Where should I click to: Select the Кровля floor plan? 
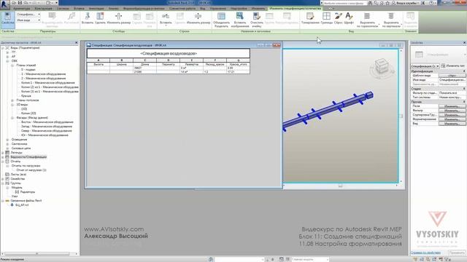click(x=26, y=96)
